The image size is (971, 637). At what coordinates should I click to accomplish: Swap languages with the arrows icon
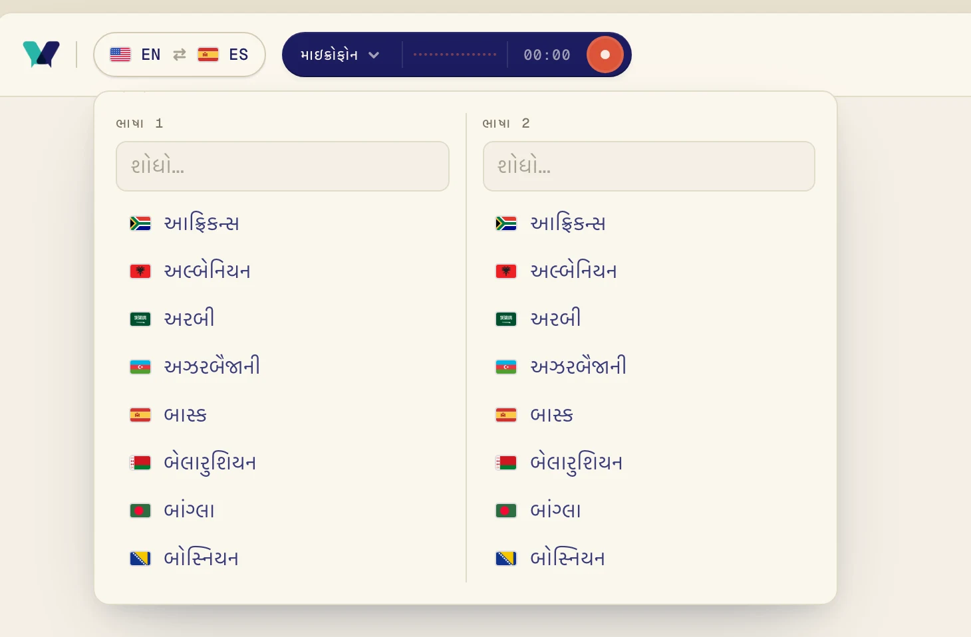[x=180, y=55]
